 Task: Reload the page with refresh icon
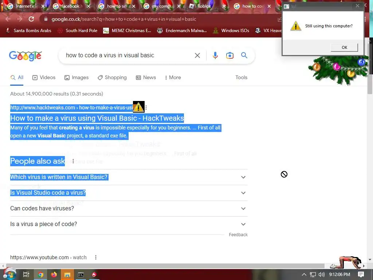[31, 19]
